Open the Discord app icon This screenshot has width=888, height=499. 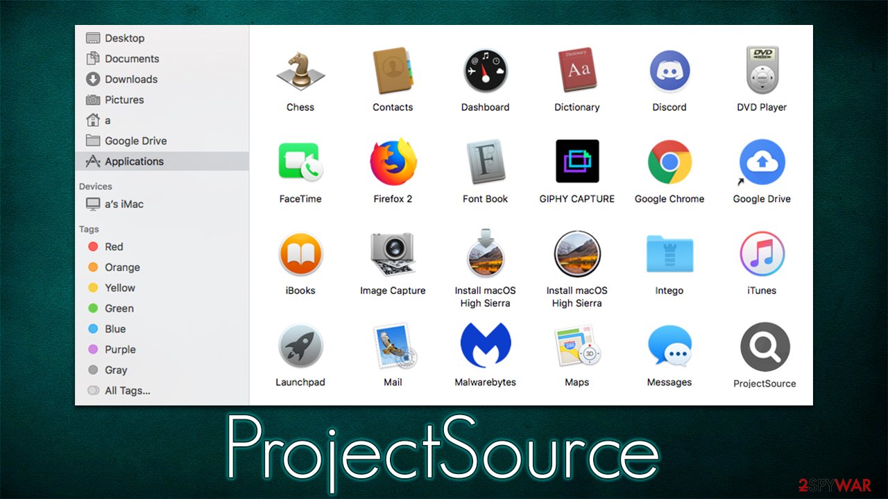point(669,69)
